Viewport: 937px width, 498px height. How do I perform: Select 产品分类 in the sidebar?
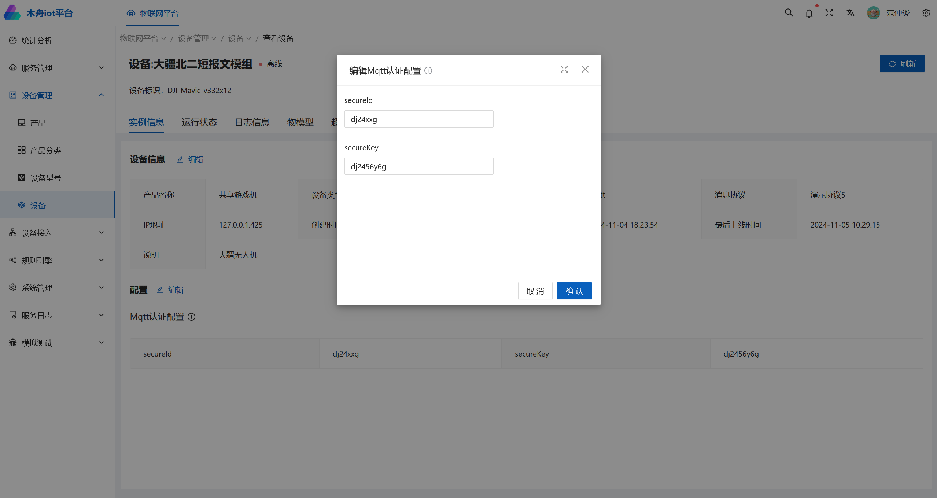point(45,150)
